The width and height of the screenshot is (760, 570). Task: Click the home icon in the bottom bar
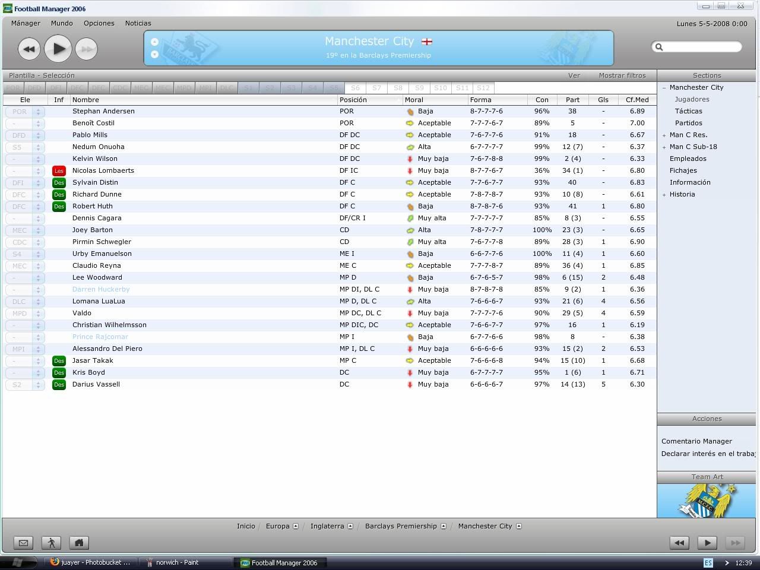click(x=79, y=543)
